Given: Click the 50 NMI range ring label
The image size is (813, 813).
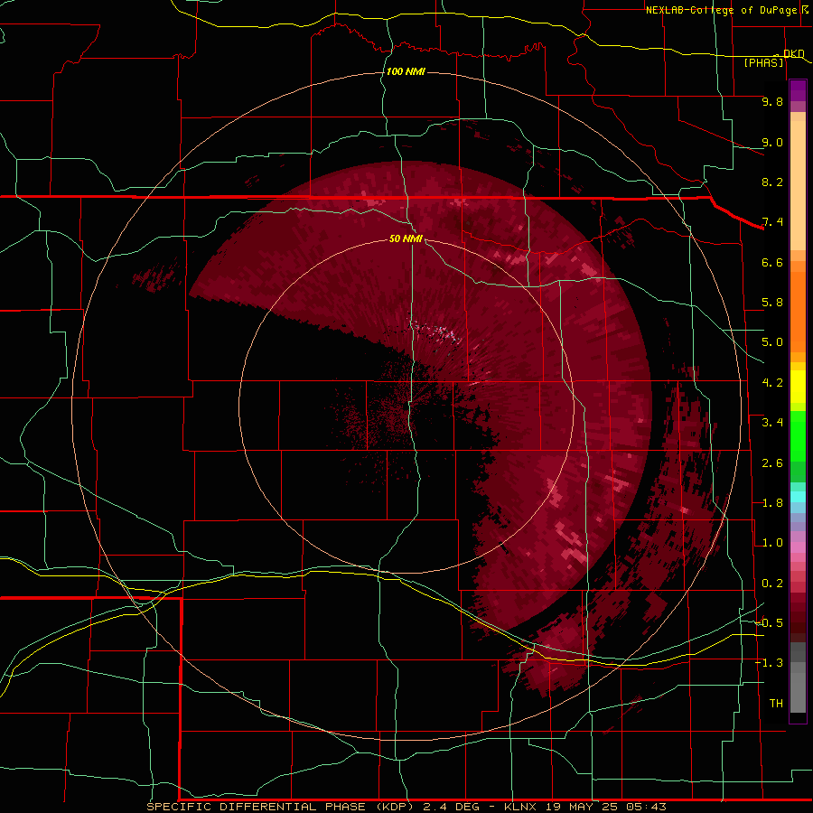Looking at the screenshot, I should click(406, 238).
